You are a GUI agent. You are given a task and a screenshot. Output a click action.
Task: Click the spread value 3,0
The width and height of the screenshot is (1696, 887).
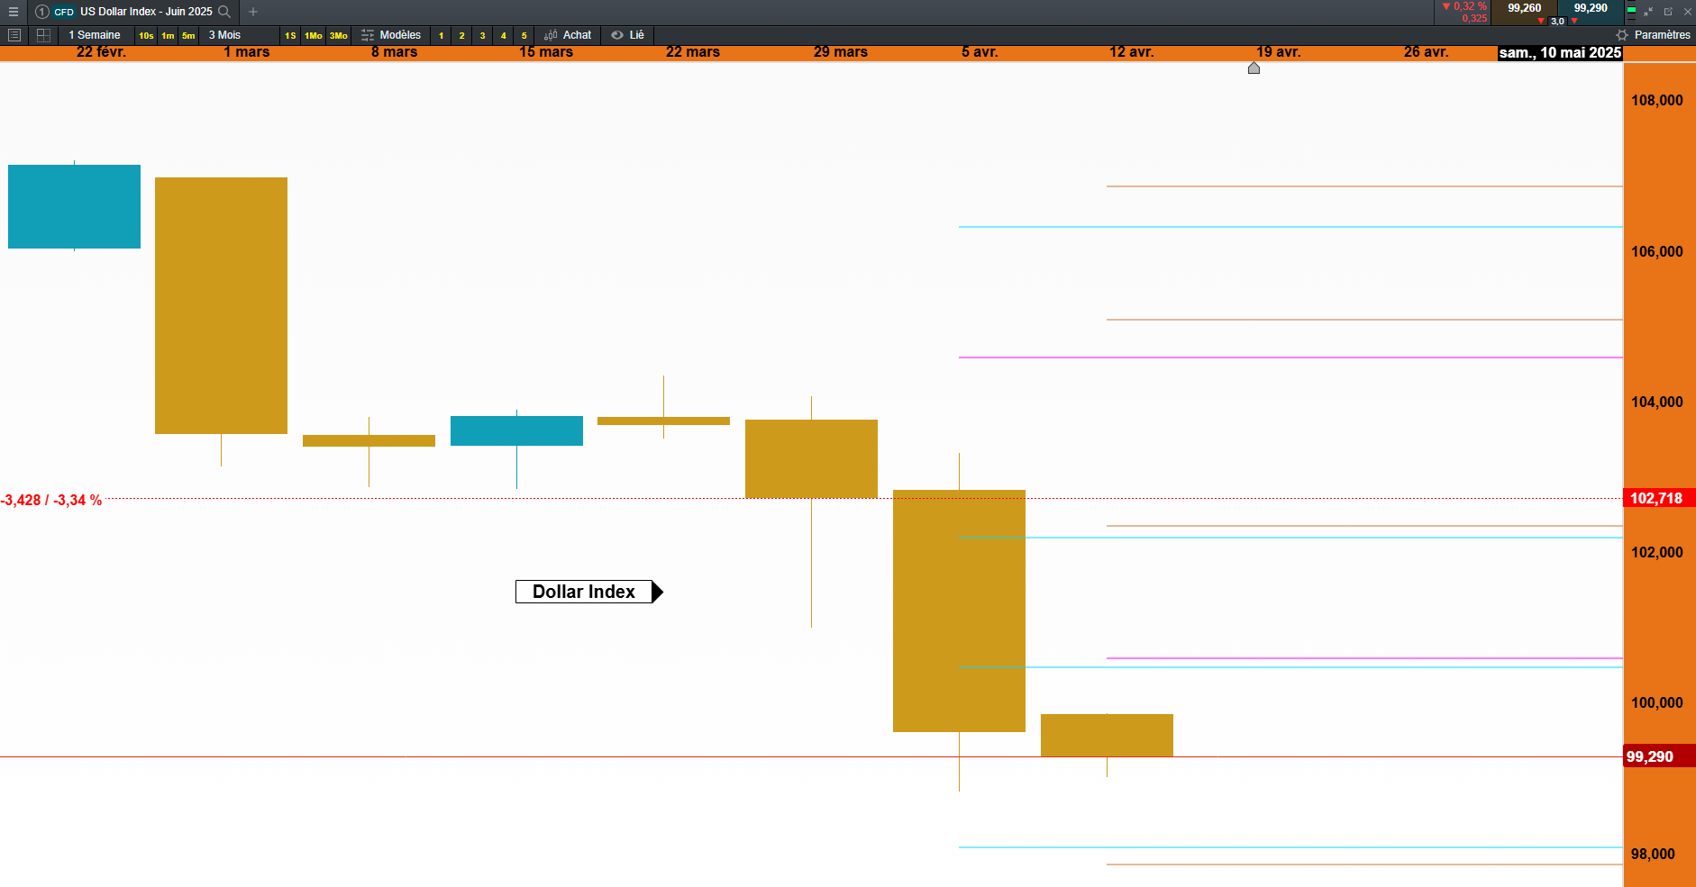pos(1558,21)
